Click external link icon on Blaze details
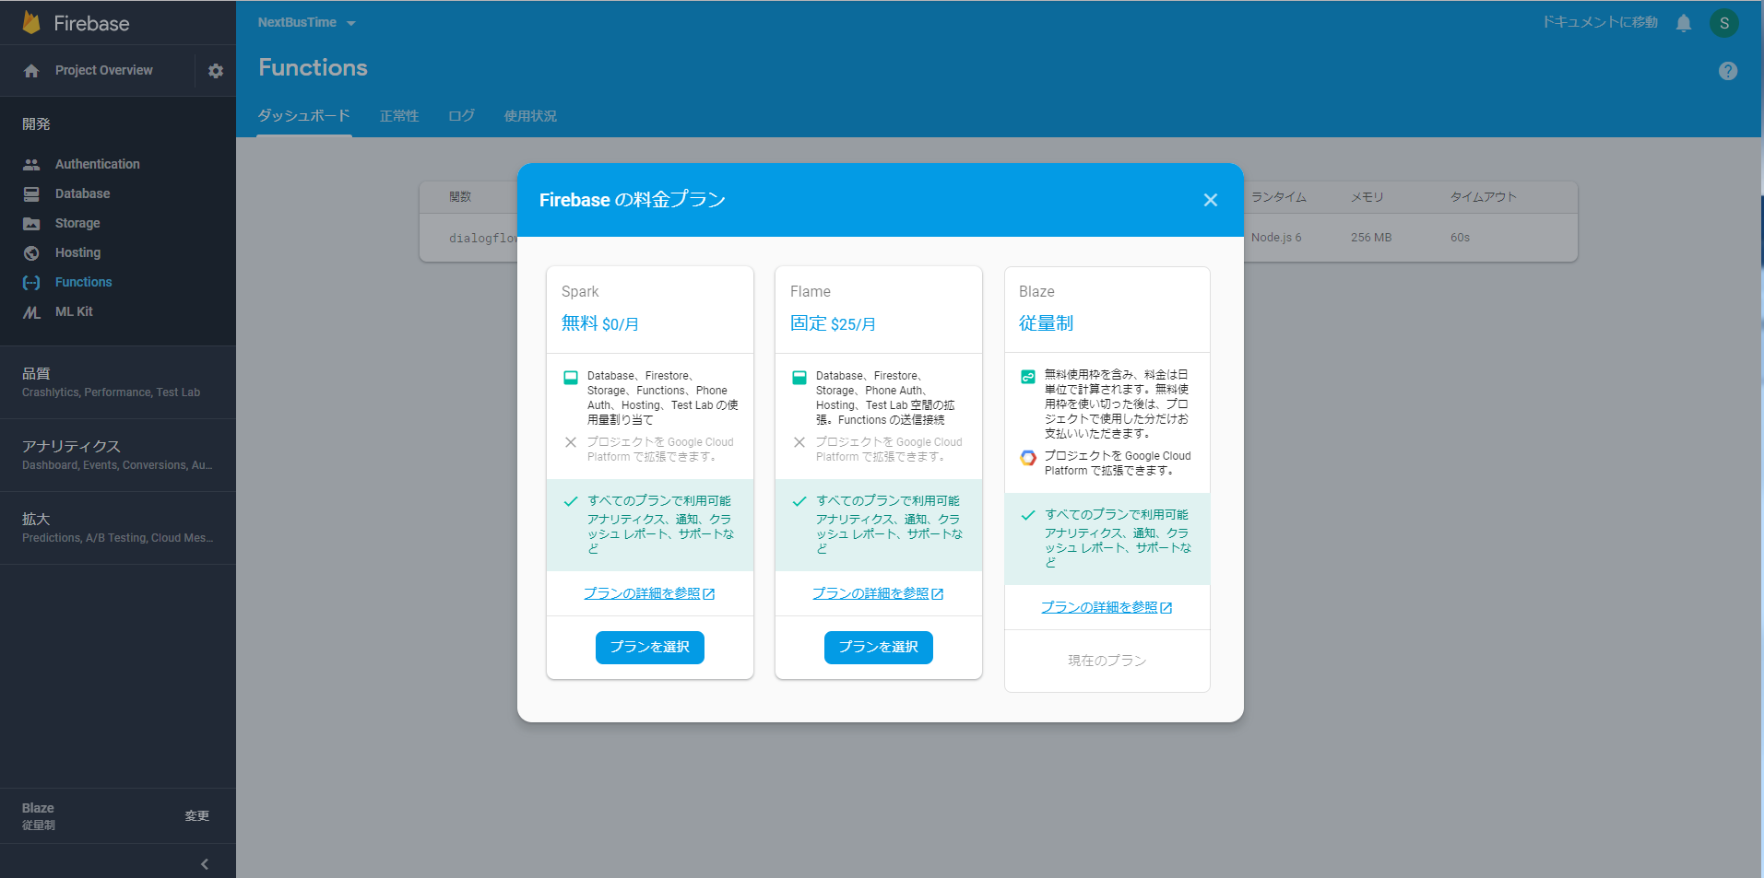This screenshot has height=878, width=1764. click(1166, 608)
